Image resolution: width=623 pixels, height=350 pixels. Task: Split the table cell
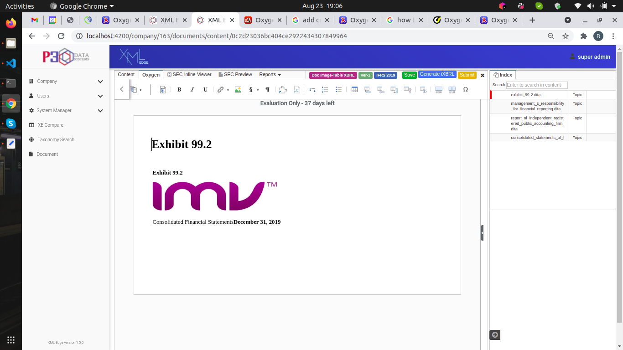(452, 90)
